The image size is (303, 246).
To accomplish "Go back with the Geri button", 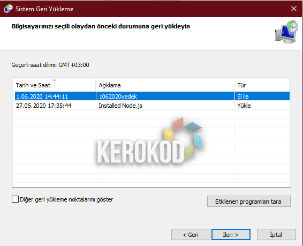I will pyautogui.click(x=191, y=235).
